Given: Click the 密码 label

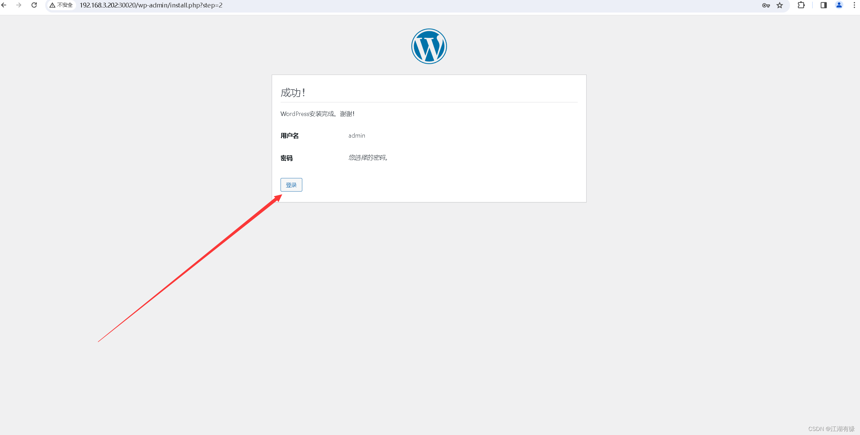Looking at the screenshot, I should 286,158.
